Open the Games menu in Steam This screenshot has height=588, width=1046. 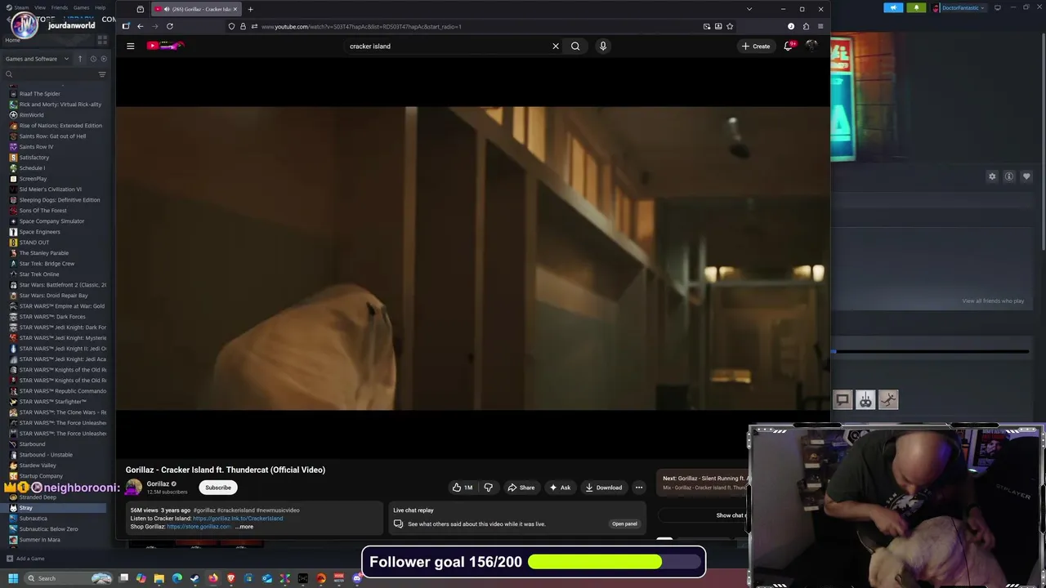tap(82, 7)
